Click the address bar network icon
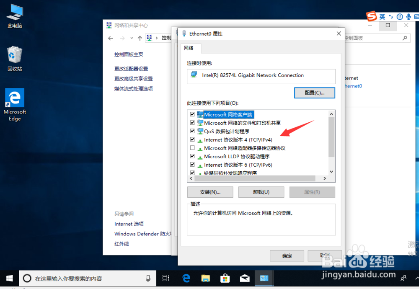 coord(150,38)
